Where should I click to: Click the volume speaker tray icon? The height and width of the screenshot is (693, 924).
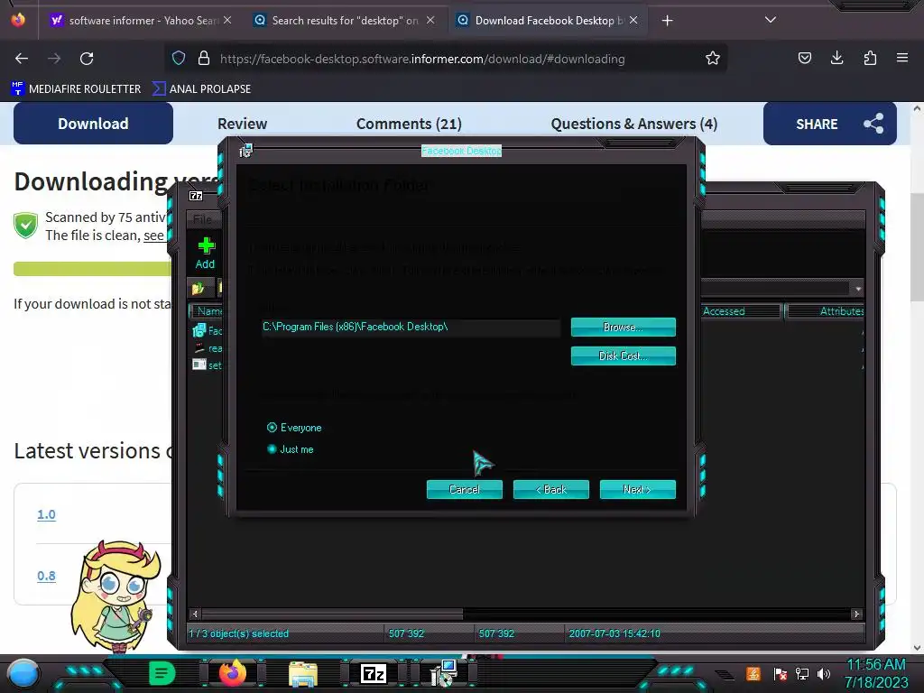[x=823, y=673]
